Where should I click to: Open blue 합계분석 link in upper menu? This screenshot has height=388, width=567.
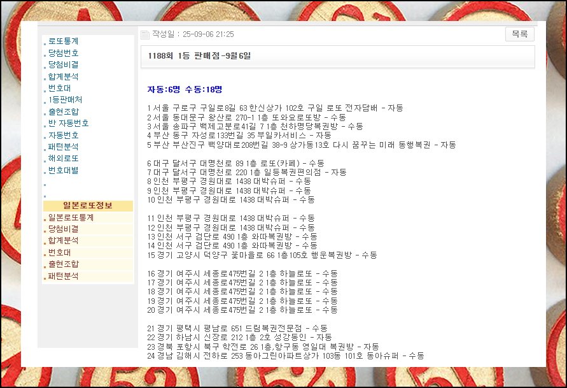click(x=63, y=76)
